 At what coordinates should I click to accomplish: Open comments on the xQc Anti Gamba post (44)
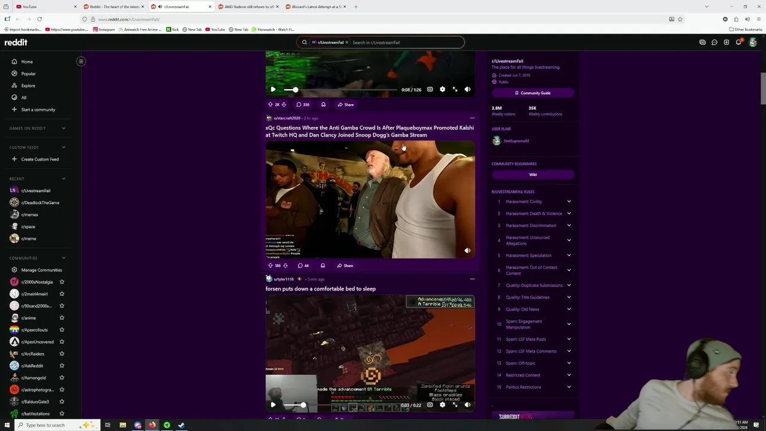tap(303, 265)
